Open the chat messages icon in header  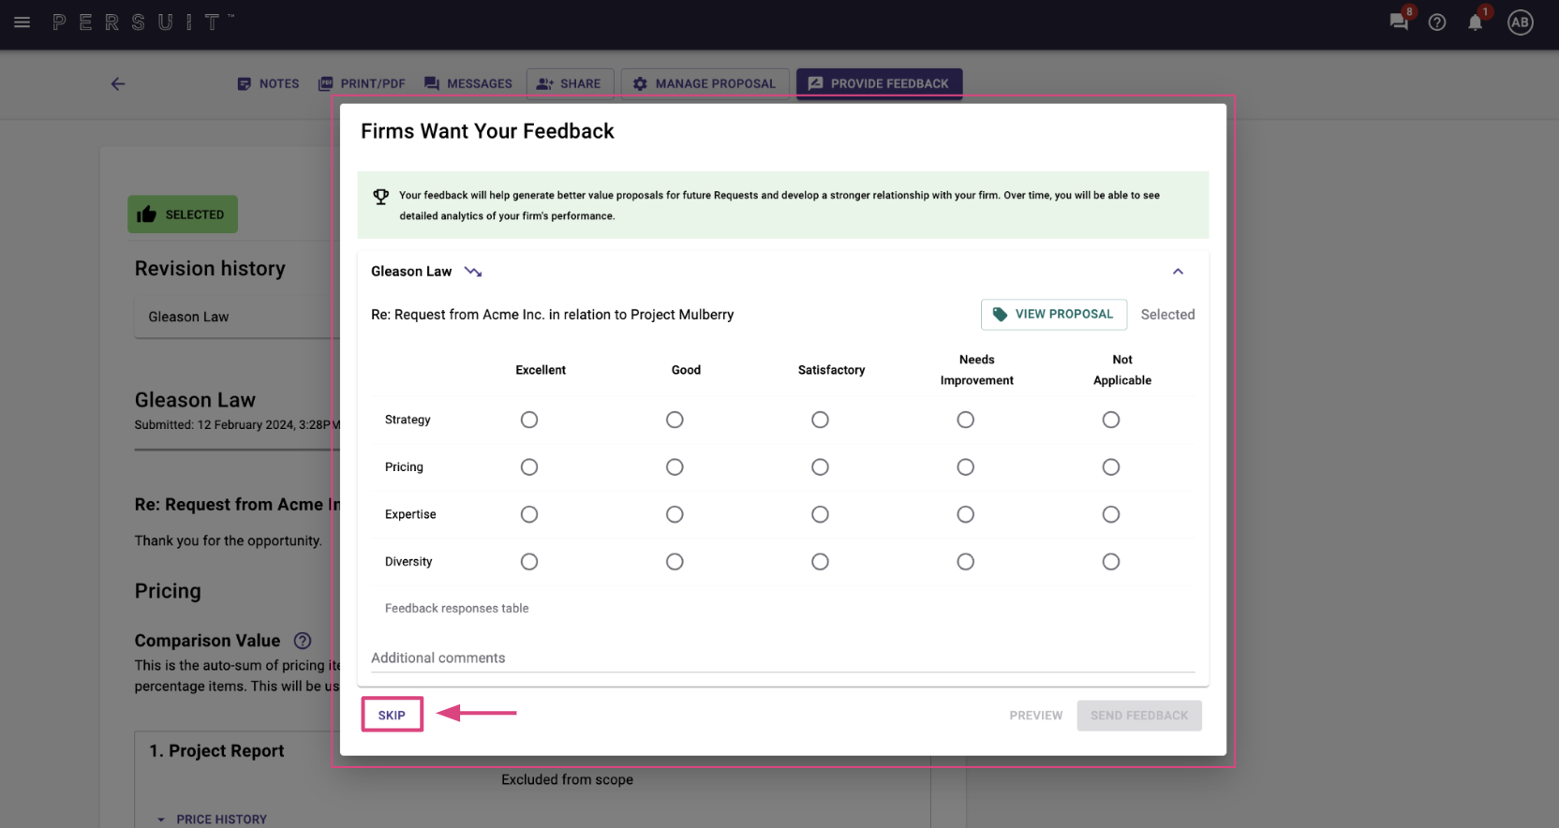tap(1399, 22)
